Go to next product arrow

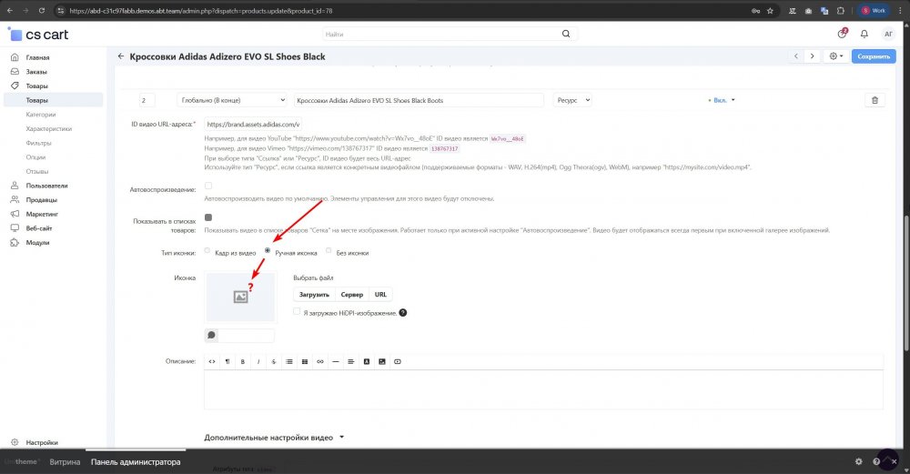(x=812, y=56)
